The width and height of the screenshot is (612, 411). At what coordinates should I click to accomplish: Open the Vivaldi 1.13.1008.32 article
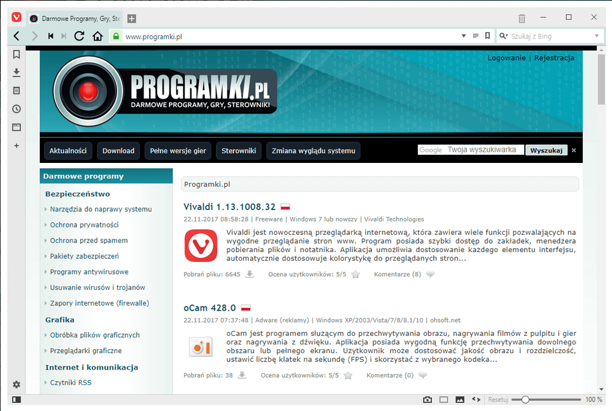230,206
